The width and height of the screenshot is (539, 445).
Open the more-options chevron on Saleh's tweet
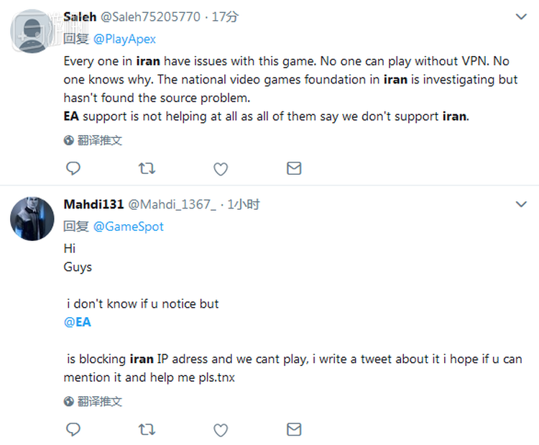[522, 16]
